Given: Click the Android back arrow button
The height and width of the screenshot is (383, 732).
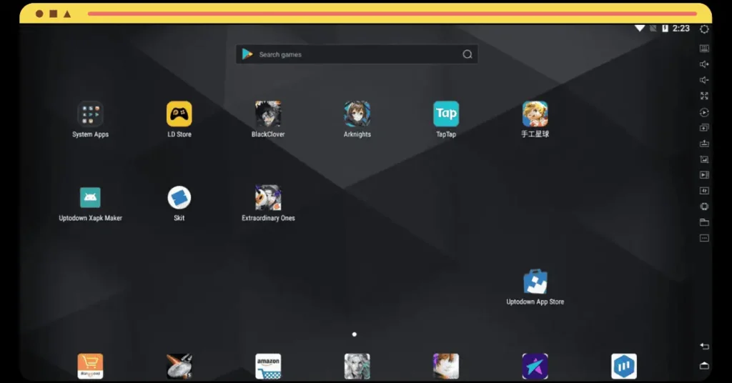Looking at the screenshot, I should pyautogui.click(x=704, y=346).
